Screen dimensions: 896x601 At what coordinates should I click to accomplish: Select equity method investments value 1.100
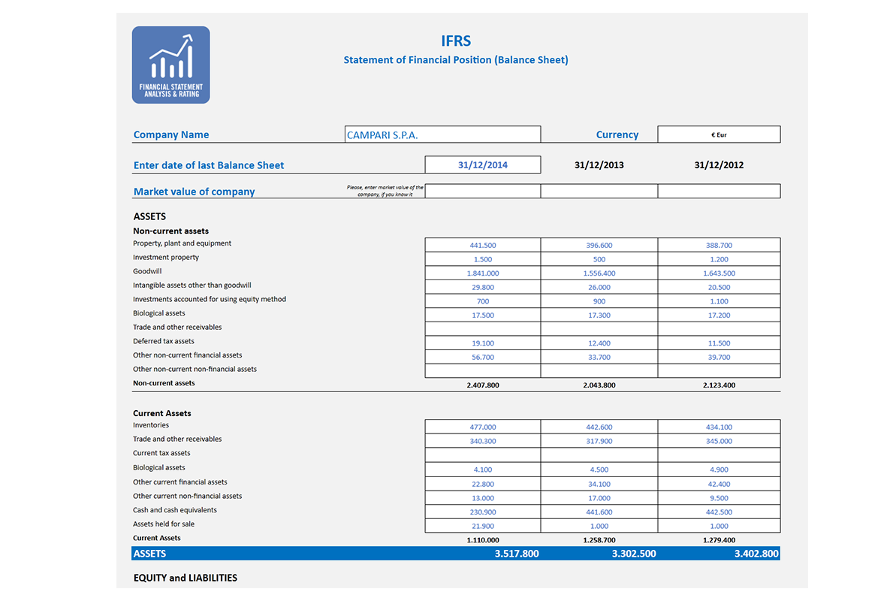coord(719,301)
